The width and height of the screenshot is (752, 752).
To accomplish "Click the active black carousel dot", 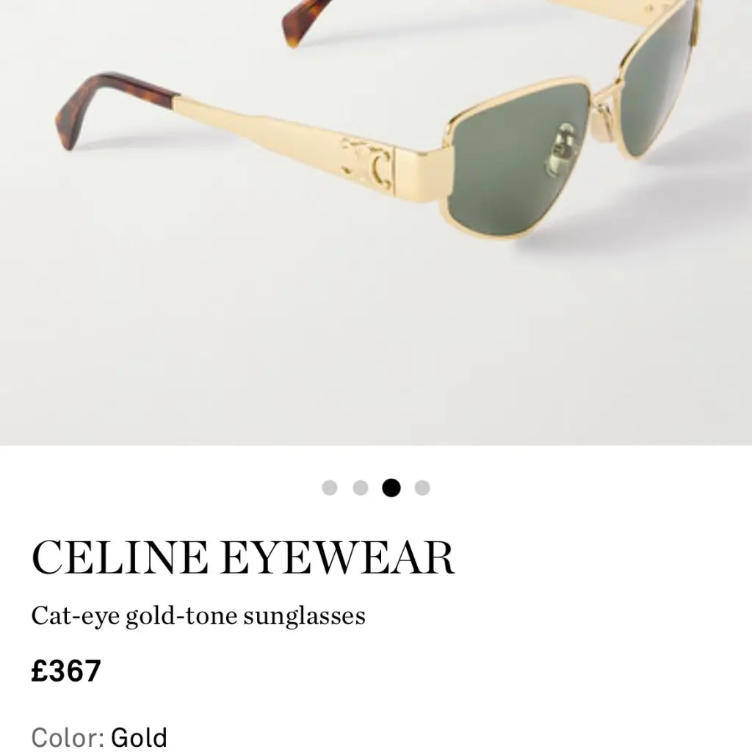I will point(391,488).
